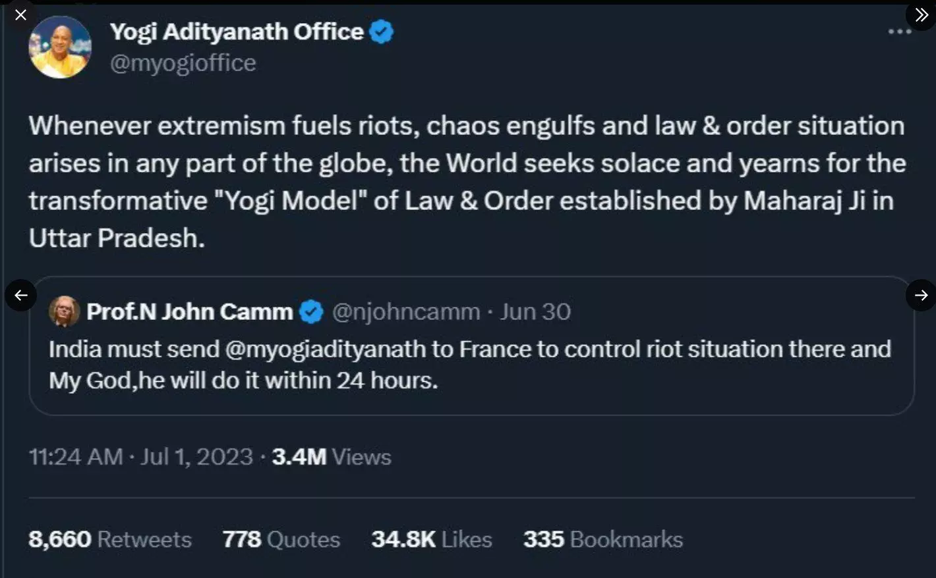936x578 pixels.
Task: View the 8,660 Retweets list
Action: coord(110,539)
